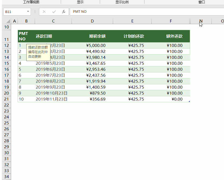Click the Insert Function fx icon
Image resolution: width=224 pixels, height=180 pixels.
click(x=64, y=12)
